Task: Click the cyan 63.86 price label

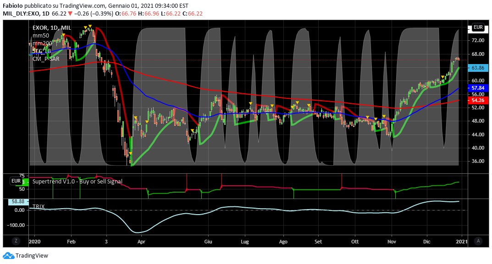Action: coord(478,68)
